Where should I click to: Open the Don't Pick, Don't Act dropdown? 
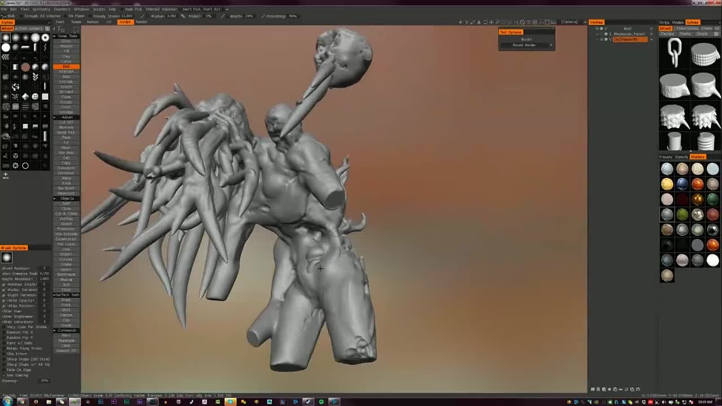(205, 9)
